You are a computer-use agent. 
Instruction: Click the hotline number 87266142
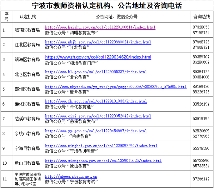[x=201, y=179]
